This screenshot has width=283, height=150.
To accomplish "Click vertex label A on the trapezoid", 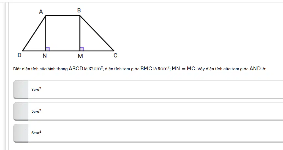I will coord(41,12).
